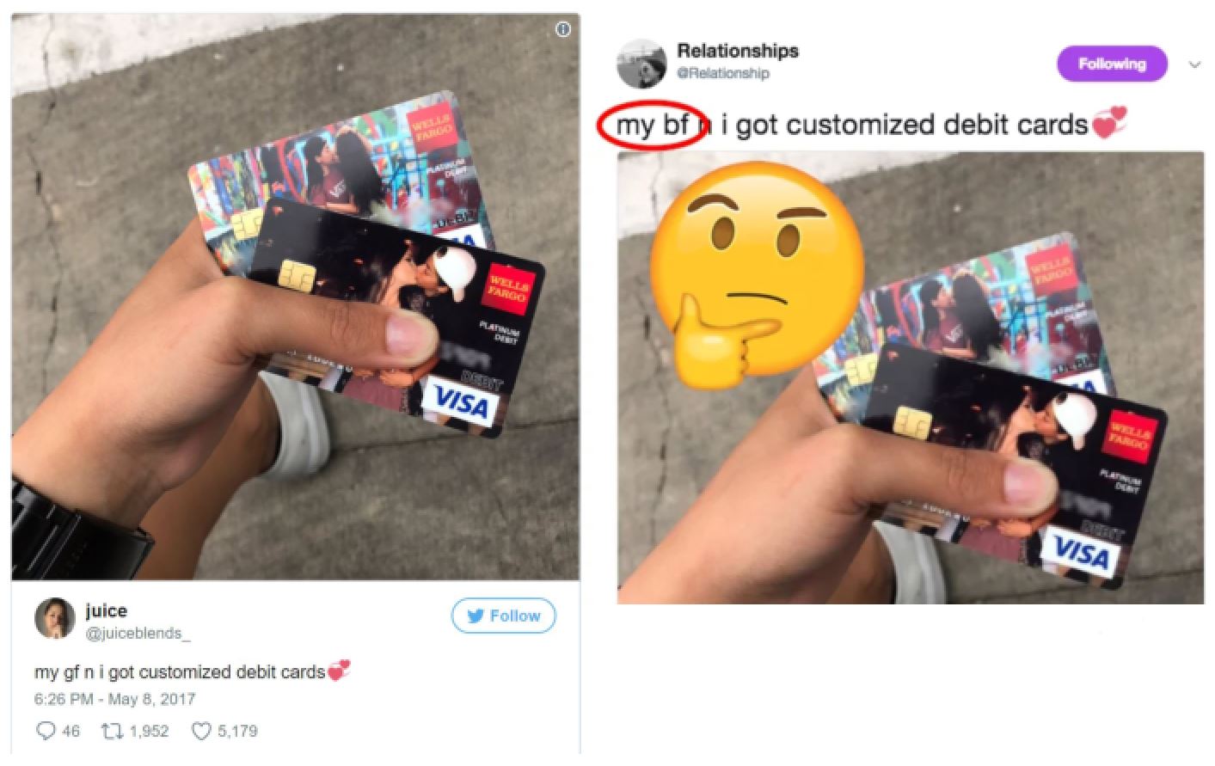Click the 5,179 likes count
The width and height of the screenshot is (1215, 766).
237,731
